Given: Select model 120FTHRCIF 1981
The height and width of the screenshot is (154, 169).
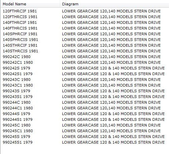Looking at the screenshot, I should pos(20,11).
